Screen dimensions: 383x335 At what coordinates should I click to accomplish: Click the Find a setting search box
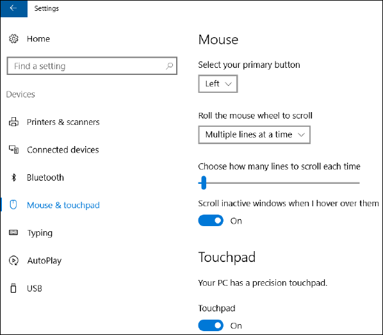click(x=92, y=66)
